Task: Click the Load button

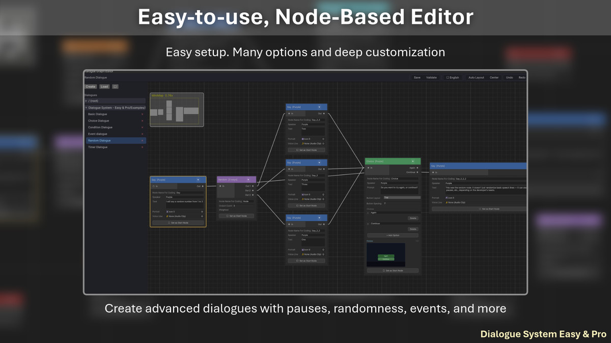Action: (x=104, y=87)
